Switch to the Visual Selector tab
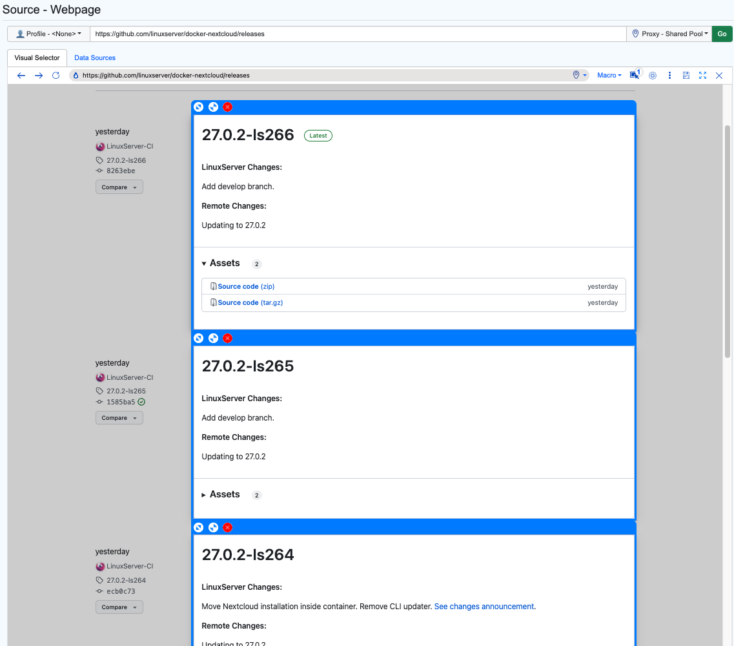 [37, 57]
